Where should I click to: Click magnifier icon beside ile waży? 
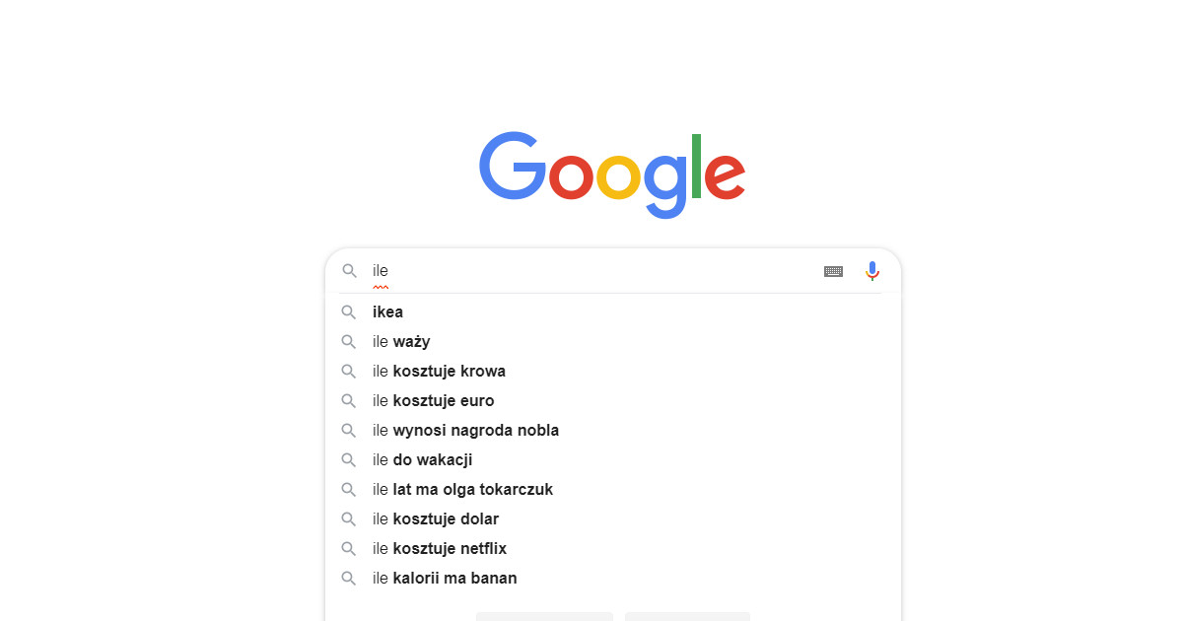349,342
